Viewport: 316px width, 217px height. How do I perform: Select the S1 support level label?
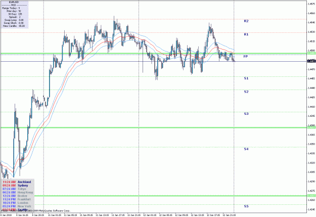(x=246, y=78)
